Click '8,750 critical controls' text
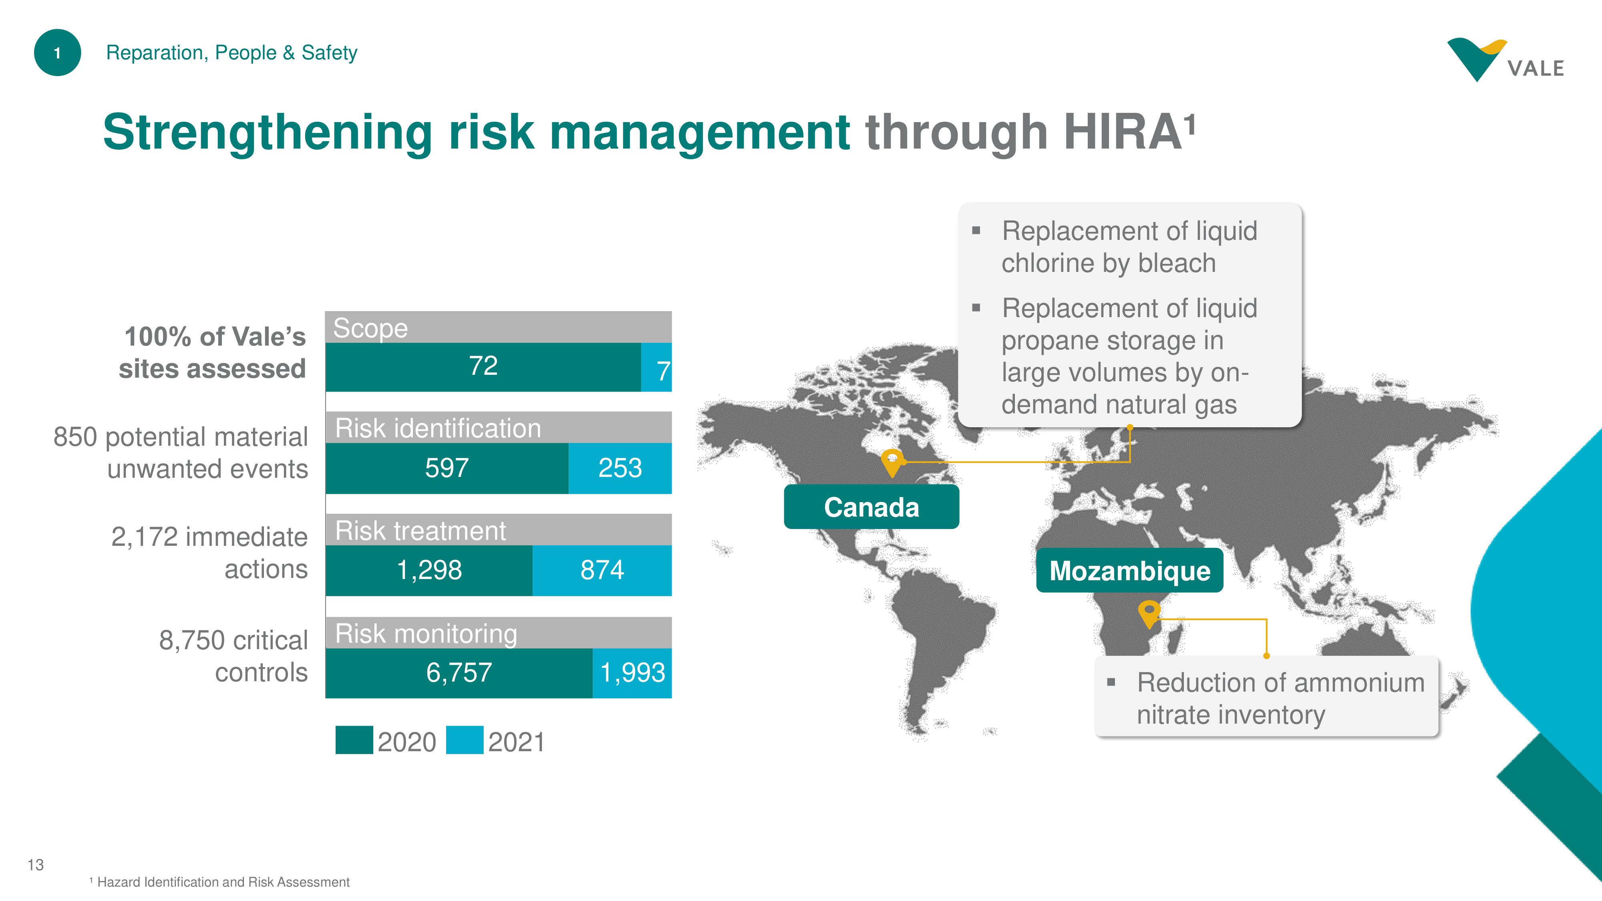The width and height of the screenshot is (1602, 901). [233, 656]
